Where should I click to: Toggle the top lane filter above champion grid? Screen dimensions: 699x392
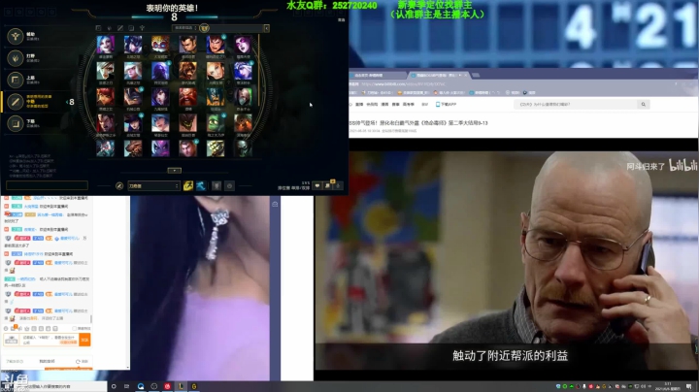[x=98, y=28]
